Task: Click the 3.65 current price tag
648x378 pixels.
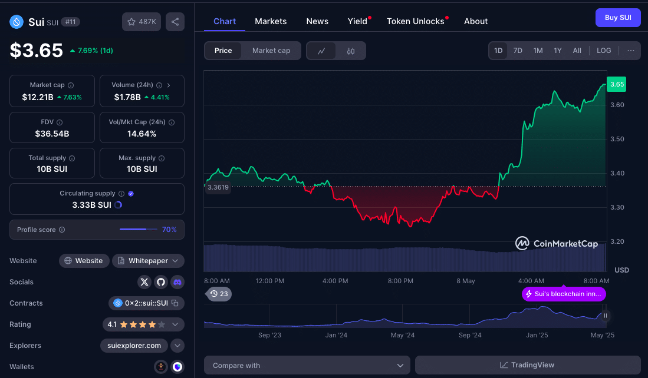Action: pyautogui.click(x=617, y=85)
